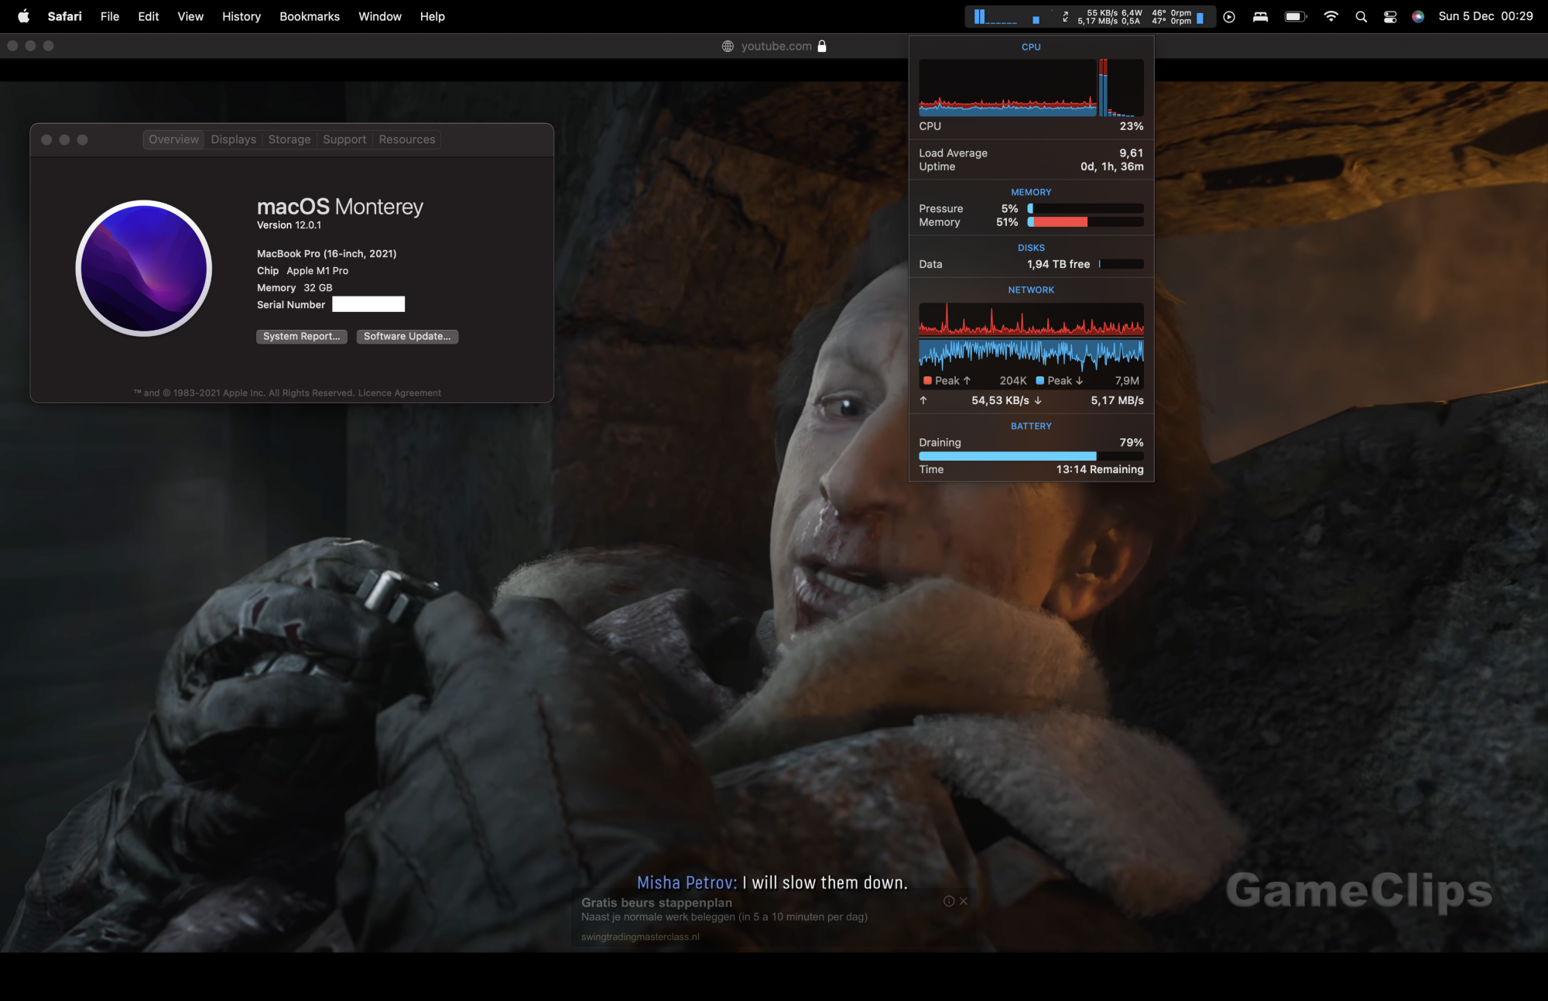
Task: Open the History menu
Action: click(241, 16)
